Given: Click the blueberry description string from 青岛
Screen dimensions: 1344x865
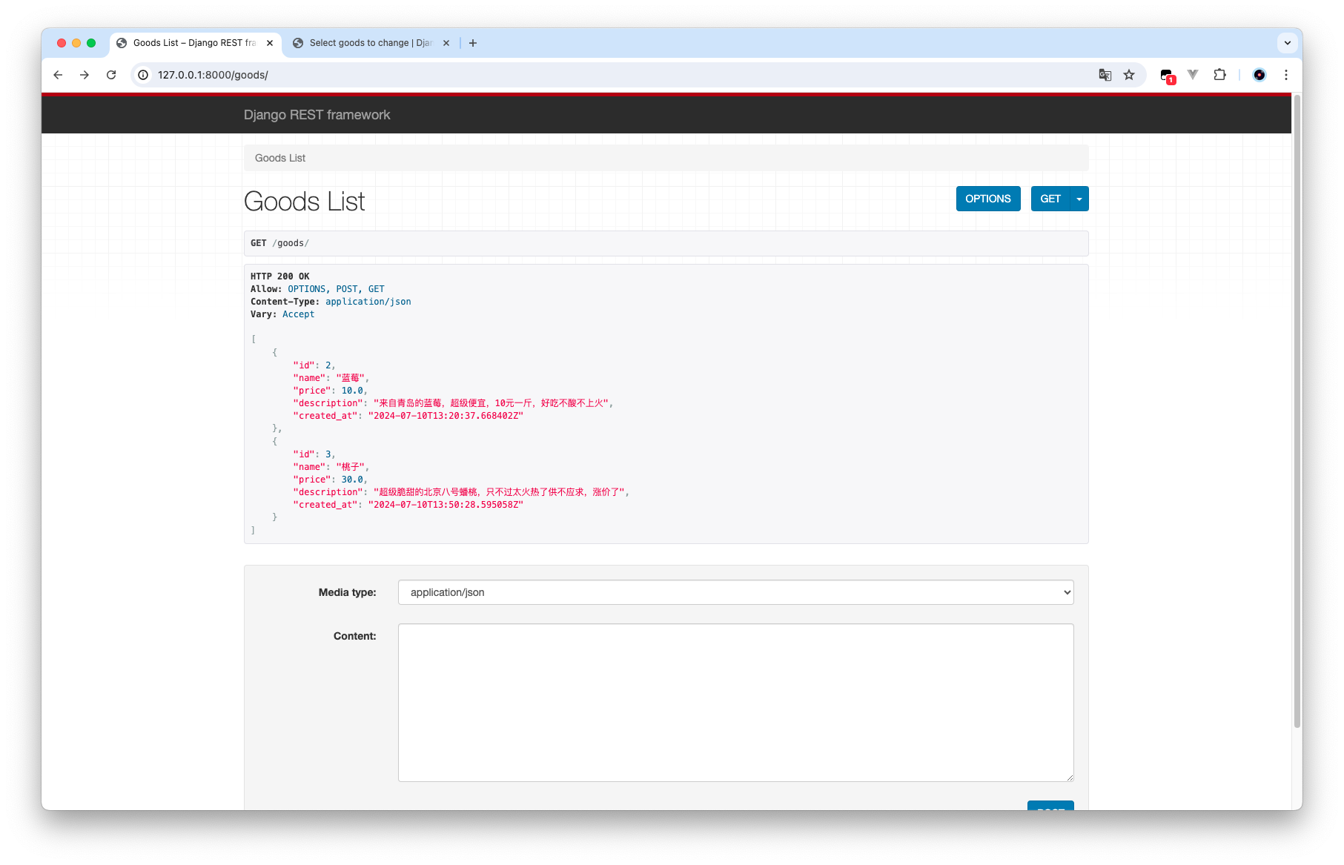Looking at the screenshot, I should [x=491, y=403].
